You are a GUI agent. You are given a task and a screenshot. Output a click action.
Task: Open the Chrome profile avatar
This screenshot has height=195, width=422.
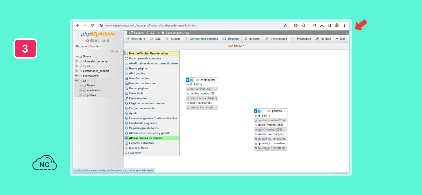[x=337, y=25]
